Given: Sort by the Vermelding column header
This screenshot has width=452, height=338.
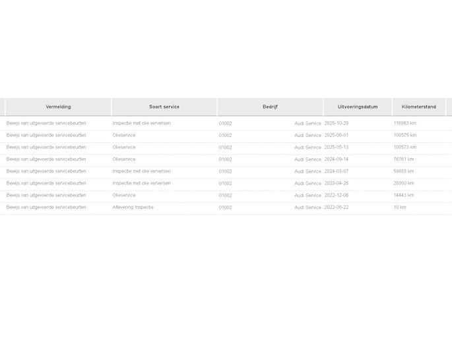Looking at the screenshot, I should tap(58, 107).
